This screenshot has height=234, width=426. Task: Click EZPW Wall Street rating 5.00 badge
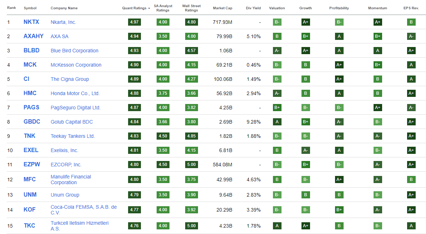(x=191, y=164)
